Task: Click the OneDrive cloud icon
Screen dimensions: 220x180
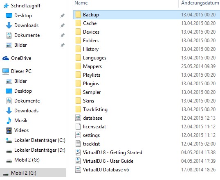Action: point(6,58)
